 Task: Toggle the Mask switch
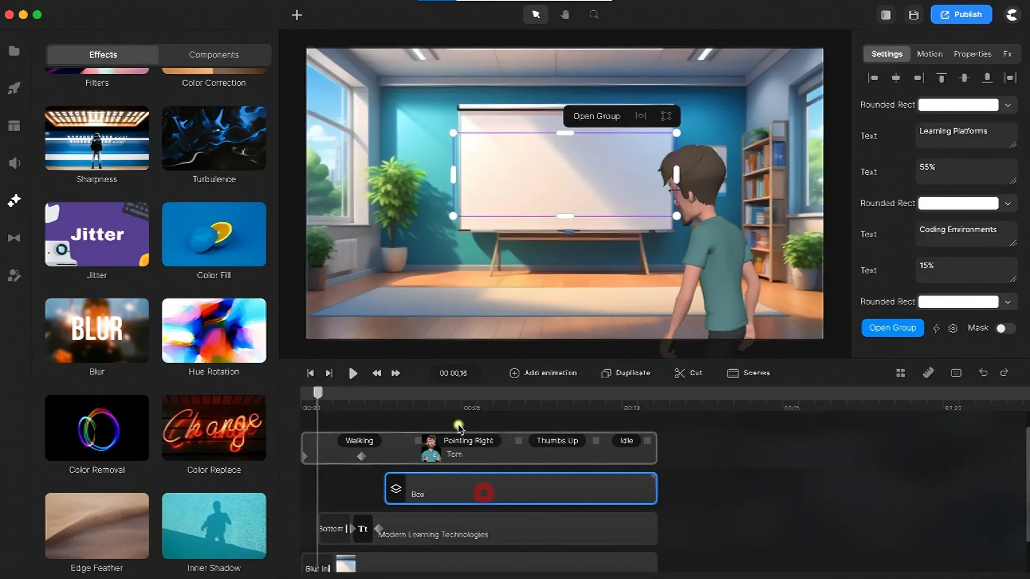click(1006, 328)
